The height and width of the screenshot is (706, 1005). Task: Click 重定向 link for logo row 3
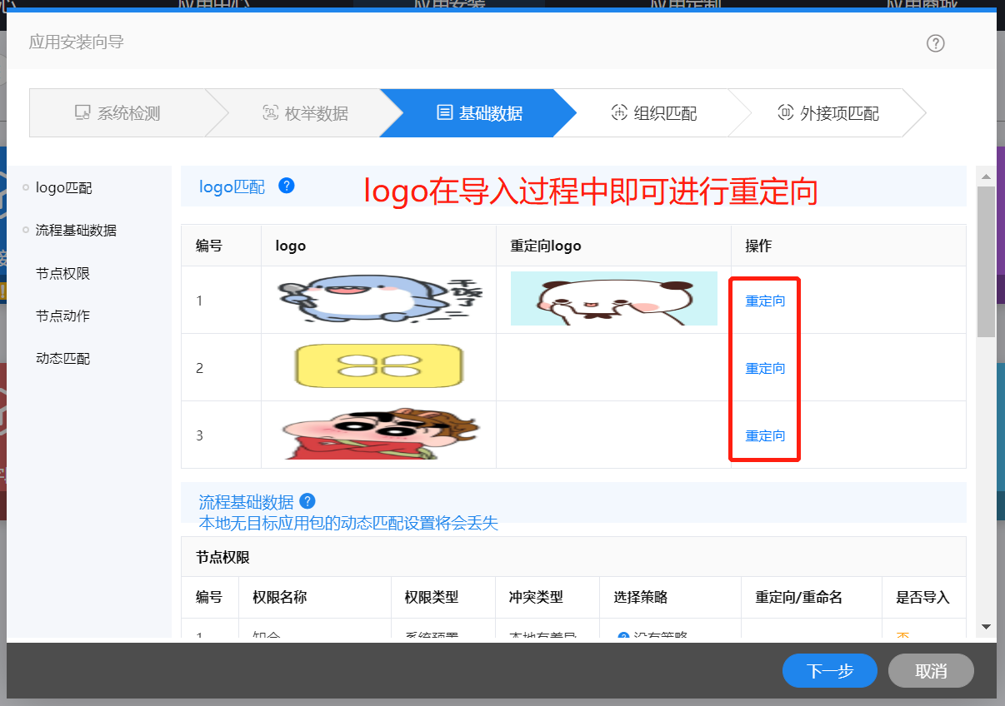[x=765, y=435]
